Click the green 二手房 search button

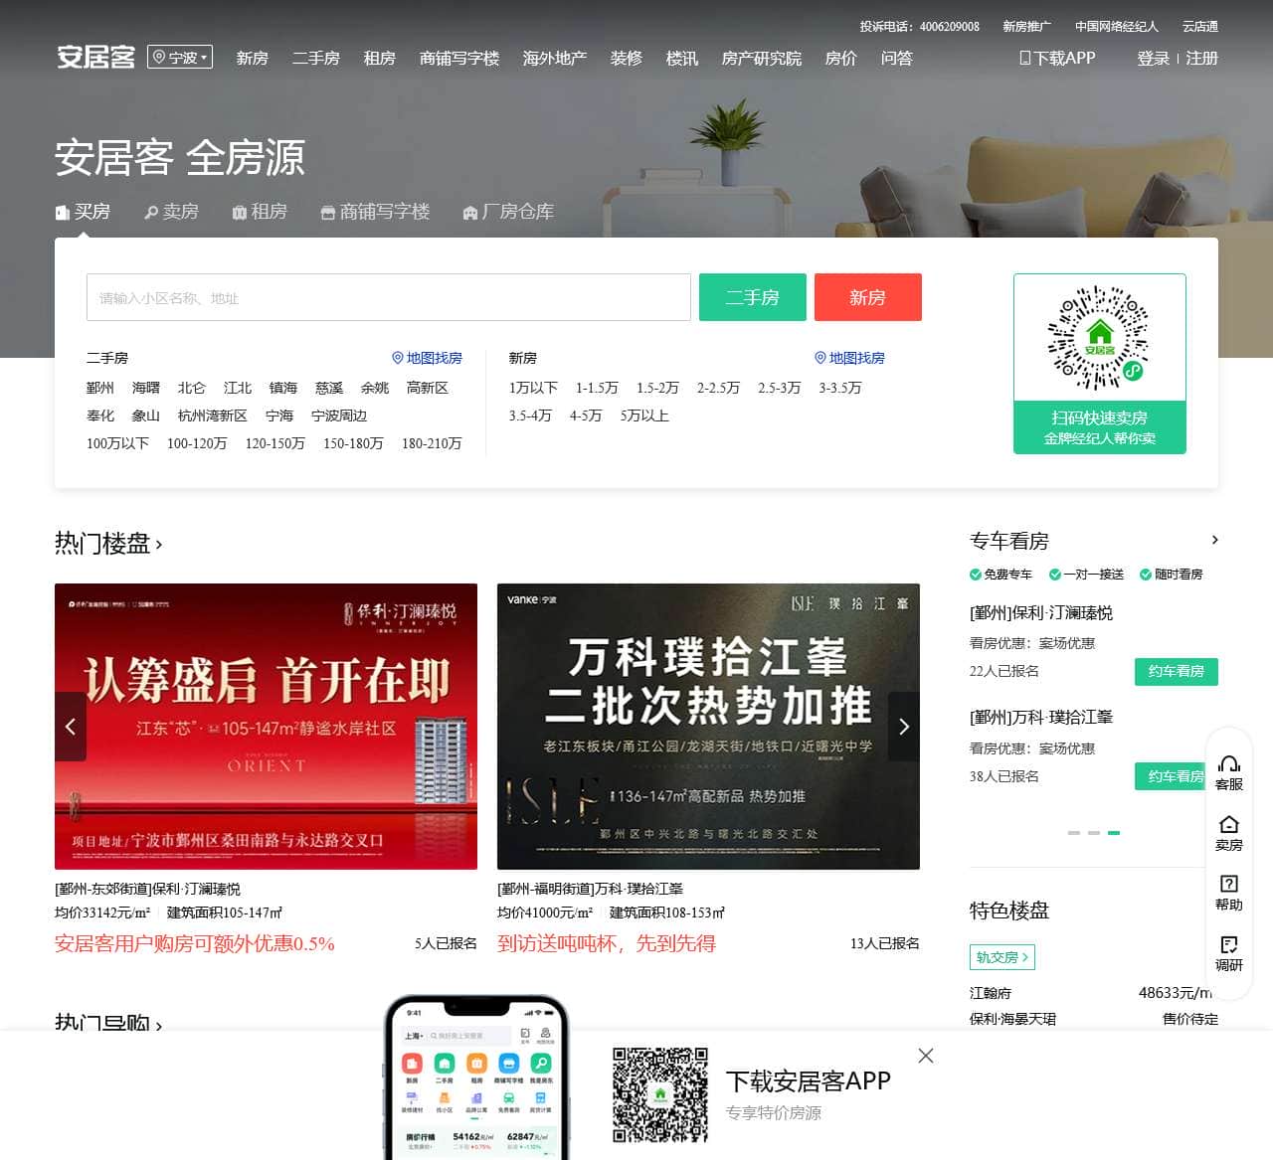(x=753, y=297)
